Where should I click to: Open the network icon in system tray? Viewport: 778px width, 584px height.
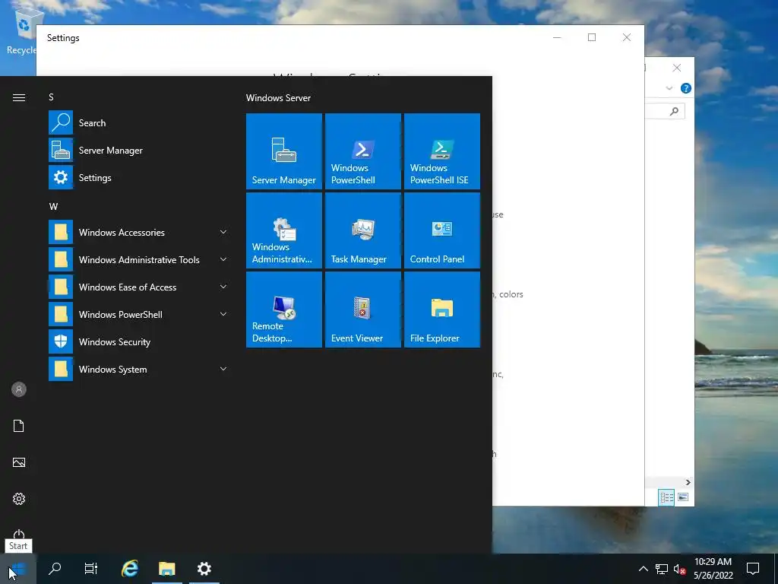pos(662,569)
